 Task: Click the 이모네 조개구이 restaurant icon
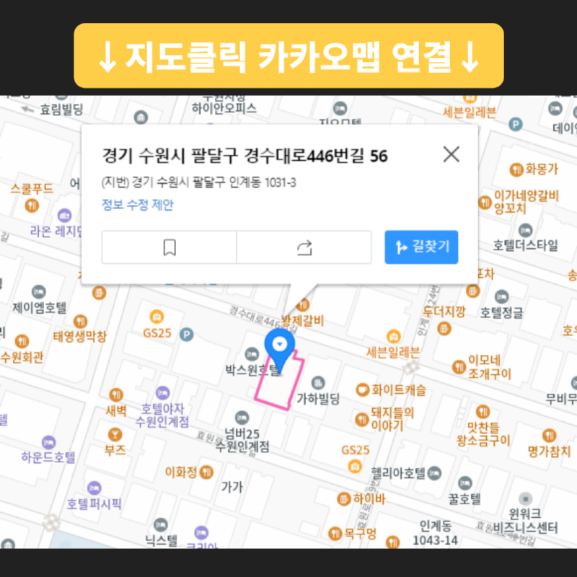pos(459,367)
